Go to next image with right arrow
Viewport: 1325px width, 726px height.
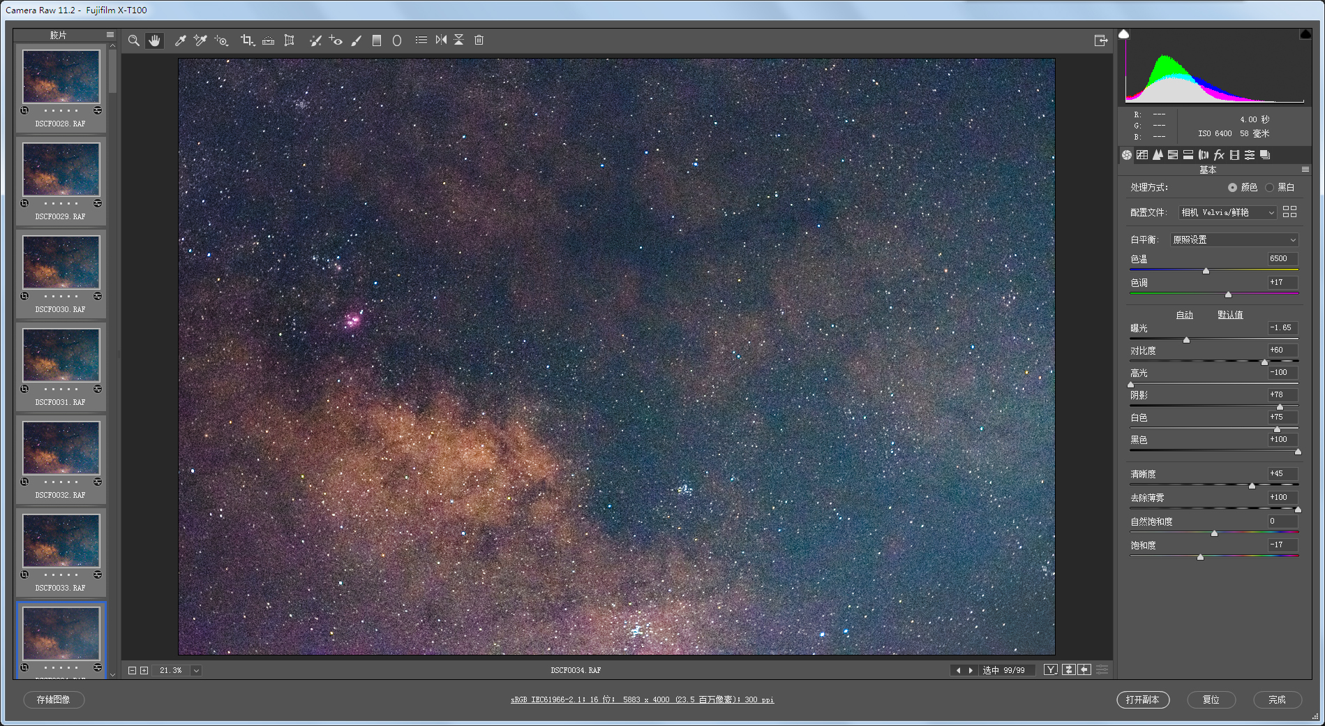(971, 670)
